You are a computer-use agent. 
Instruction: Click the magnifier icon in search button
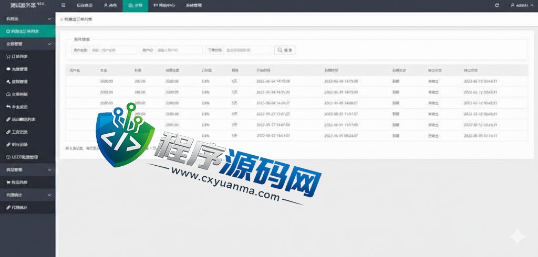click(x=280, y=50)
